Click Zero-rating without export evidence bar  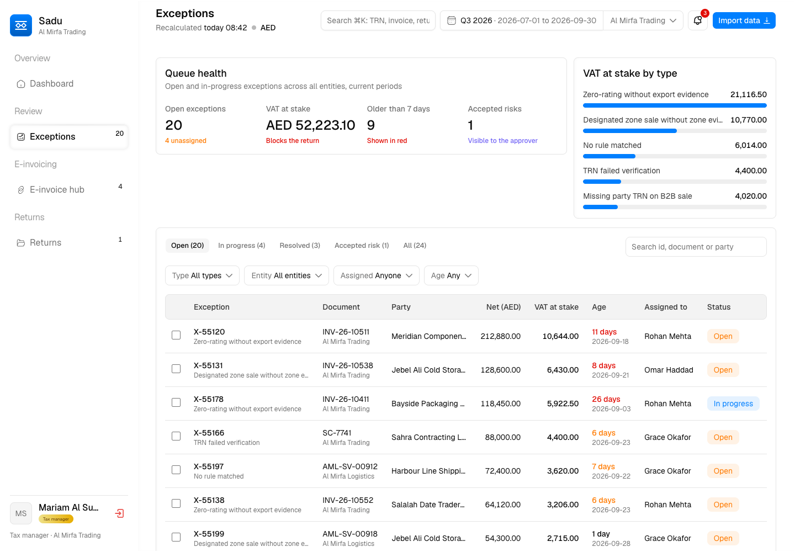coord(675,105)
